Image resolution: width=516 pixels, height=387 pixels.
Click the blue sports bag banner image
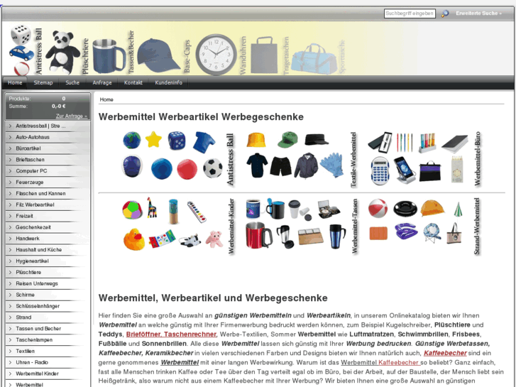pyautogui.click(x=314, y=58)
